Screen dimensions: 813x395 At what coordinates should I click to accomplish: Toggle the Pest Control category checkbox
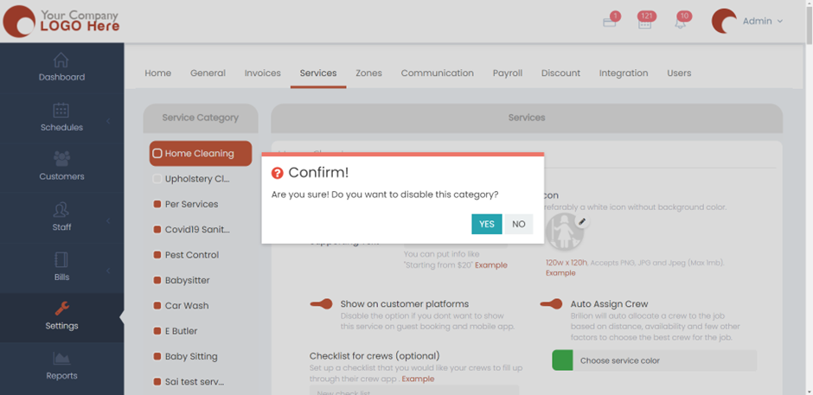pyautogui.click(x=157, y=255)
